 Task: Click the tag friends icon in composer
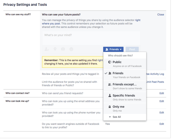tap(47, 49)
